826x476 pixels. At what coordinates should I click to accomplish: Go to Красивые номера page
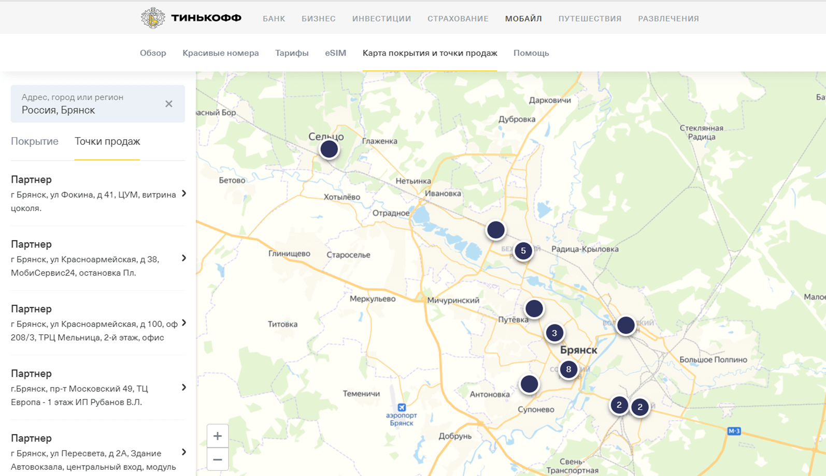221,53
